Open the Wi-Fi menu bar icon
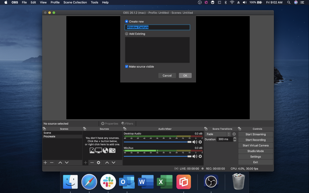 point(232,2)
